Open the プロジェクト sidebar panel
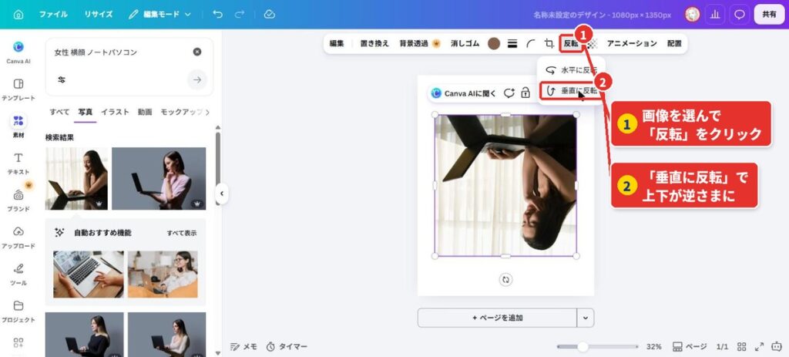This screenshot has width=789, height=357. pyautogui.click(x=18, y=312)
